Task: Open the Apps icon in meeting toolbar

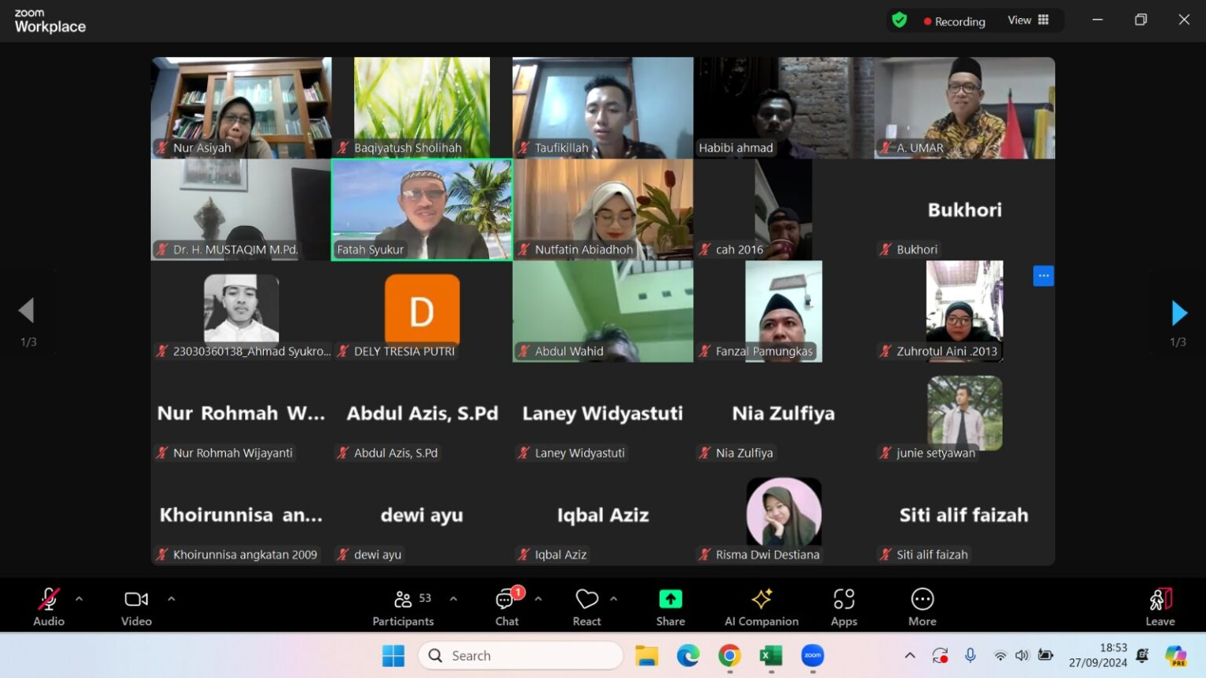Action: point(844,599)
